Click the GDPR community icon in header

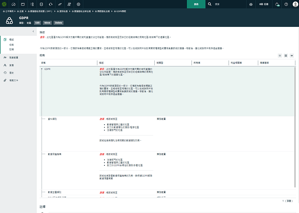click(x=10, y=20)
